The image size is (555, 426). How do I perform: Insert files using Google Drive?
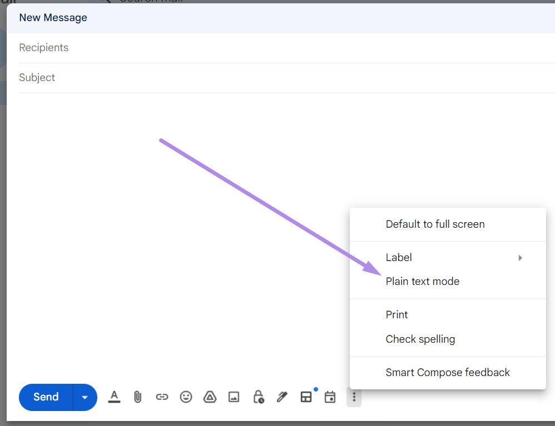tap(210, 397)
